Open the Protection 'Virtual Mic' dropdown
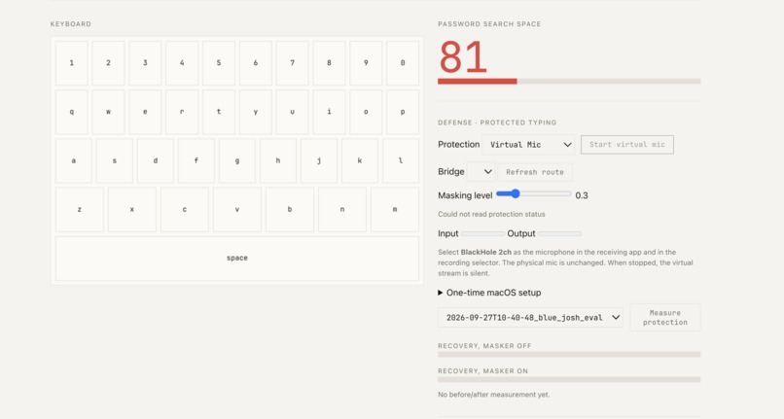Screen dimensions: 784x419 pyautogui.click(x=528, y=145)
